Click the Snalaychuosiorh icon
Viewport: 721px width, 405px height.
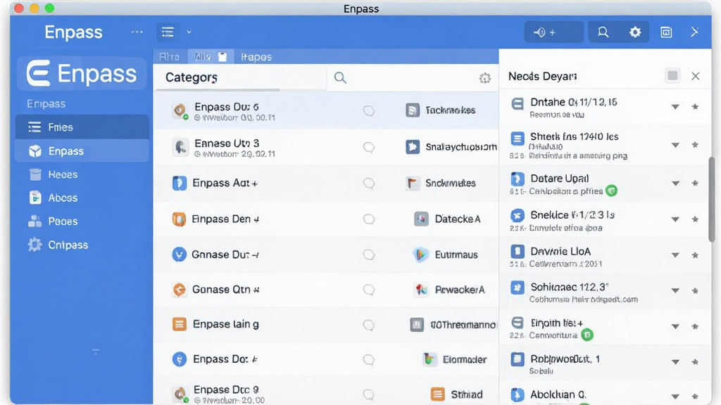[413, 146]
